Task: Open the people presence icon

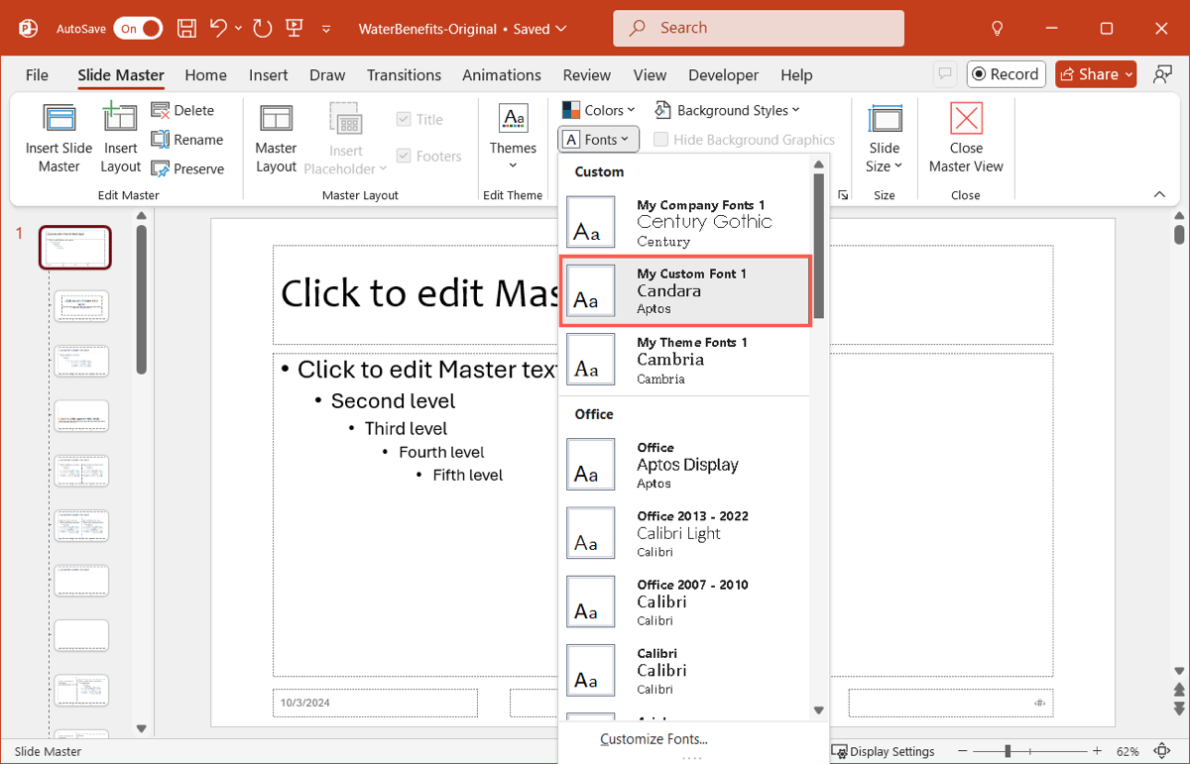Action: [x=1162, y=74]
